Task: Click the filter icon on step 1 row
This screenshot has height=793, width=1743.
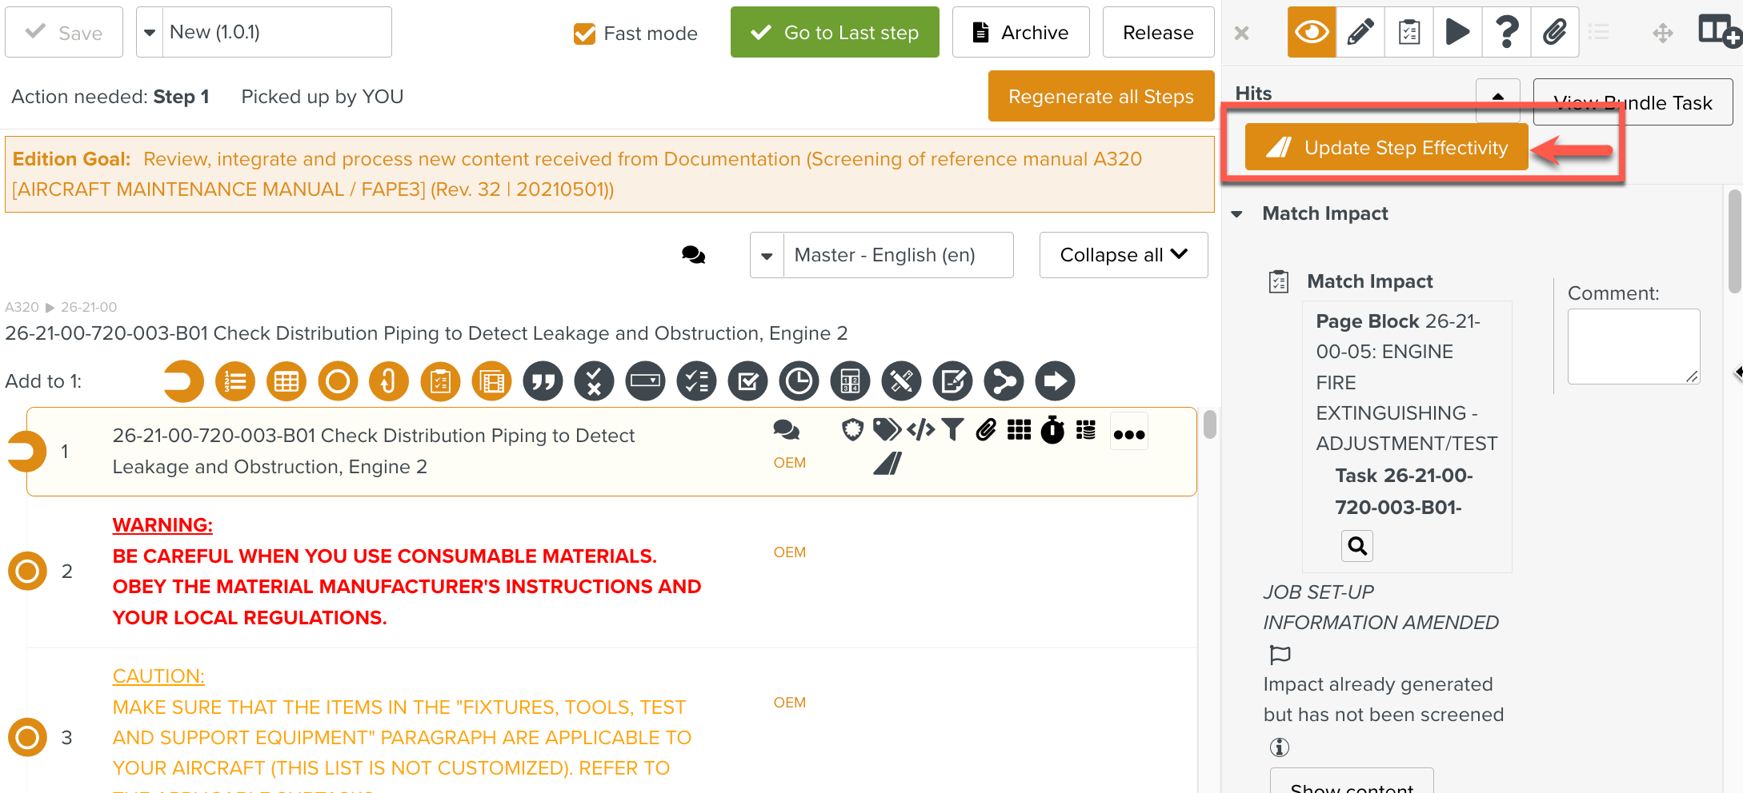Action: coord(952,430)
